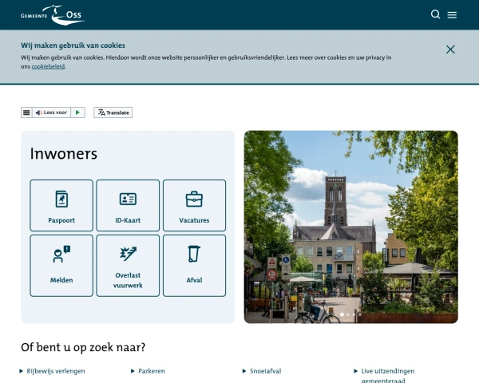The width and height of the screenshot is (479, 383).
Task: Click the church square photo
Action: tap(350, 227)
